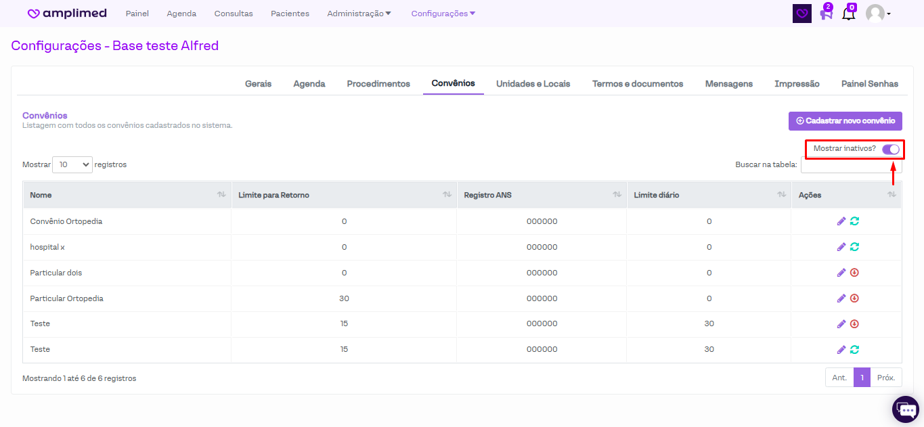This screenshot has width=924, height=427.
Task: Open the user avatar dropdown
Action: click(x=878, y=14)
